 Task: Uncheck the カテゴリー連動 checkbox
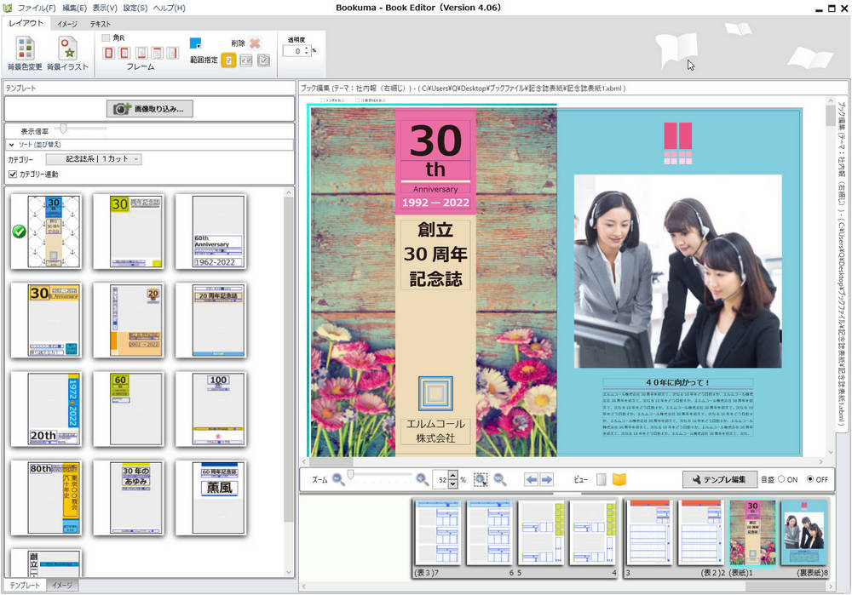point(12,174)
